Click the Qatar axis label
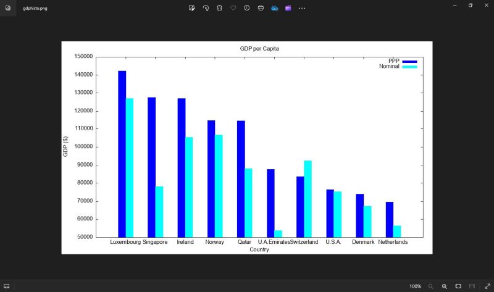 [x=244, y=242]
